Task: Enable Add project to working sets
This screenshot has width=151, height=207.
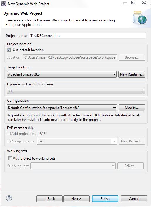Action: point(10,158)
